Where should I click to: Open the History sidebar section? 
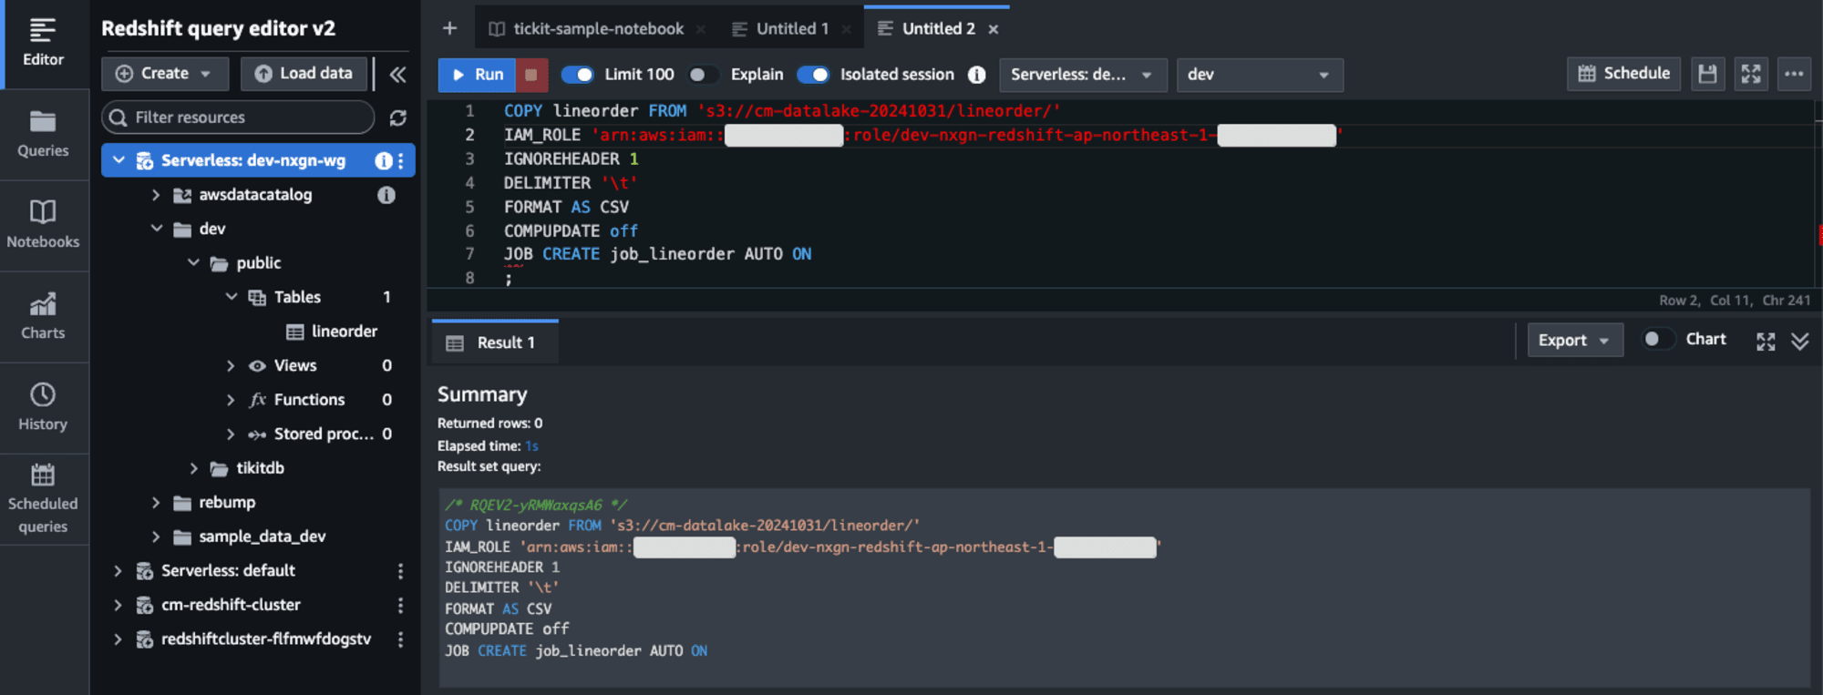pos(43,407)
